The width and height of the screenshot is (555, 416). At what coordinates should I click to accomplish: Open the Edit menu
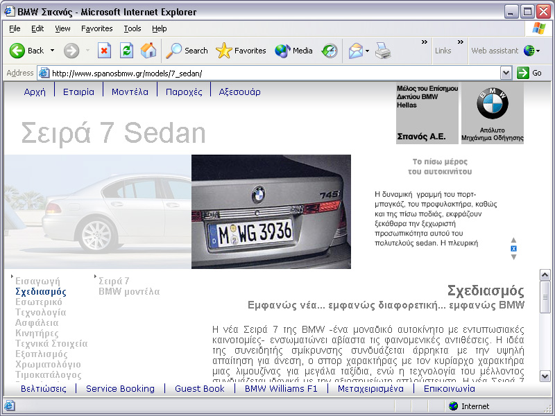(37, 28)
